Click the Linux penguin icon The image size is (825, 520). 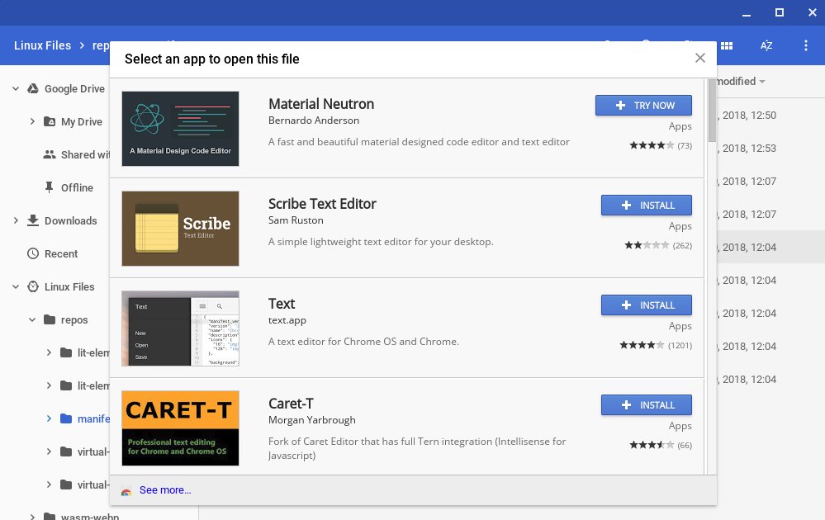click(33, 286)
